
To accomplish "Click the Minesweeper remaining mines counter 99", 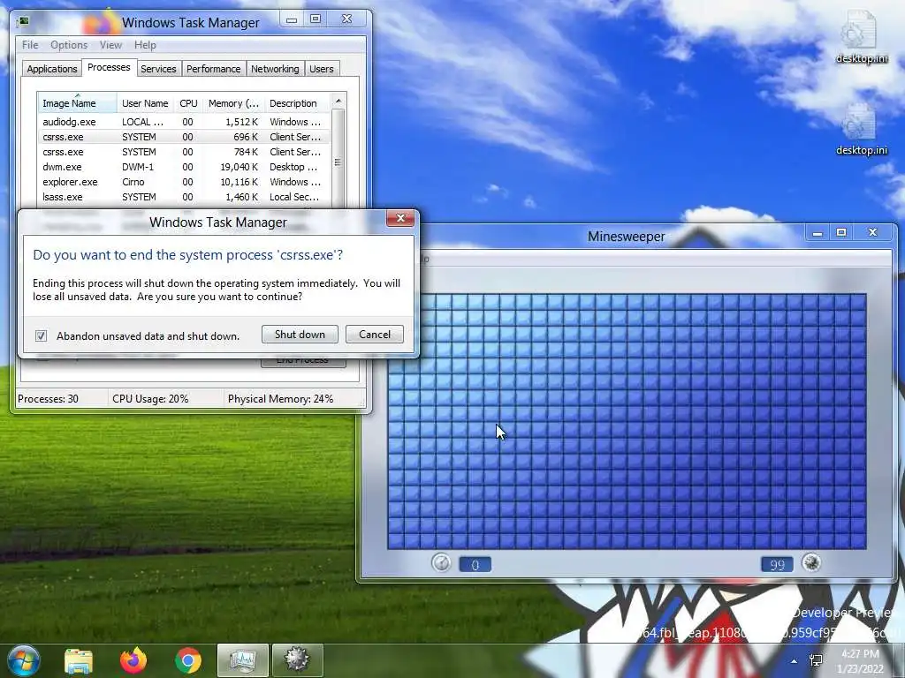I will [777, 564].
